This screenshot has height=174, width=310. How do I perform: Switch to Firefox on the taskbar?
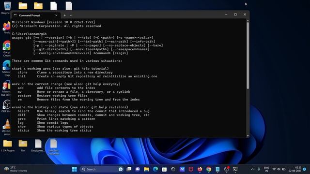200,169
